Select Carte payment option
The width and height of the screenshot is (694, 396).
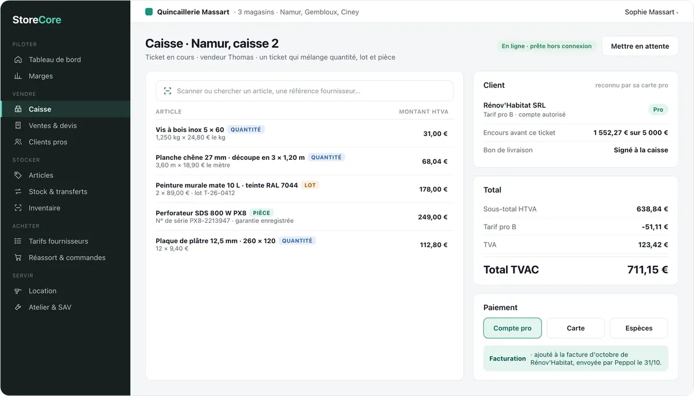[575, 328]
